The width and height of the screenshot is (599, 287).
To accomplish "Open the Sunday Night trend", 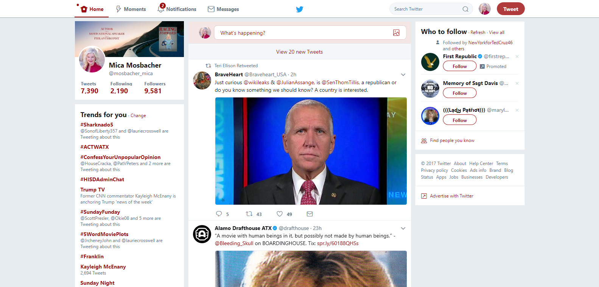I will pyautogui.click(x=97, y=283).
